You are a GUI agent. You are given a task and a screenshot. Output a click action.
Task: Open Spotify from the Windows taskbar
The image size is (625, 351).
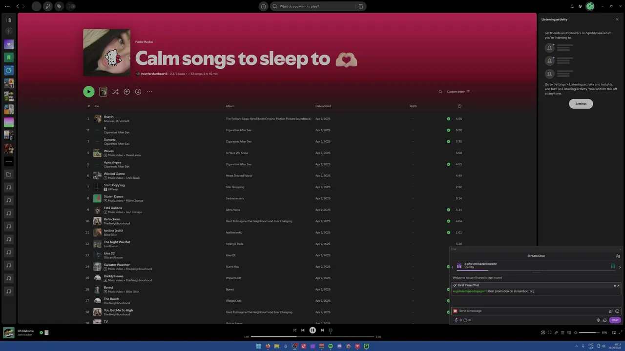pos(330,346)
